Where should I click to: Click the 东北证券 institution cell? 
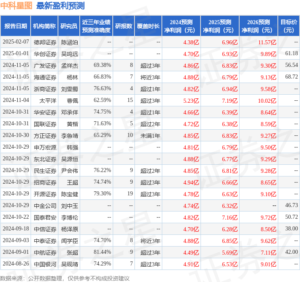[x=45, y=159]
